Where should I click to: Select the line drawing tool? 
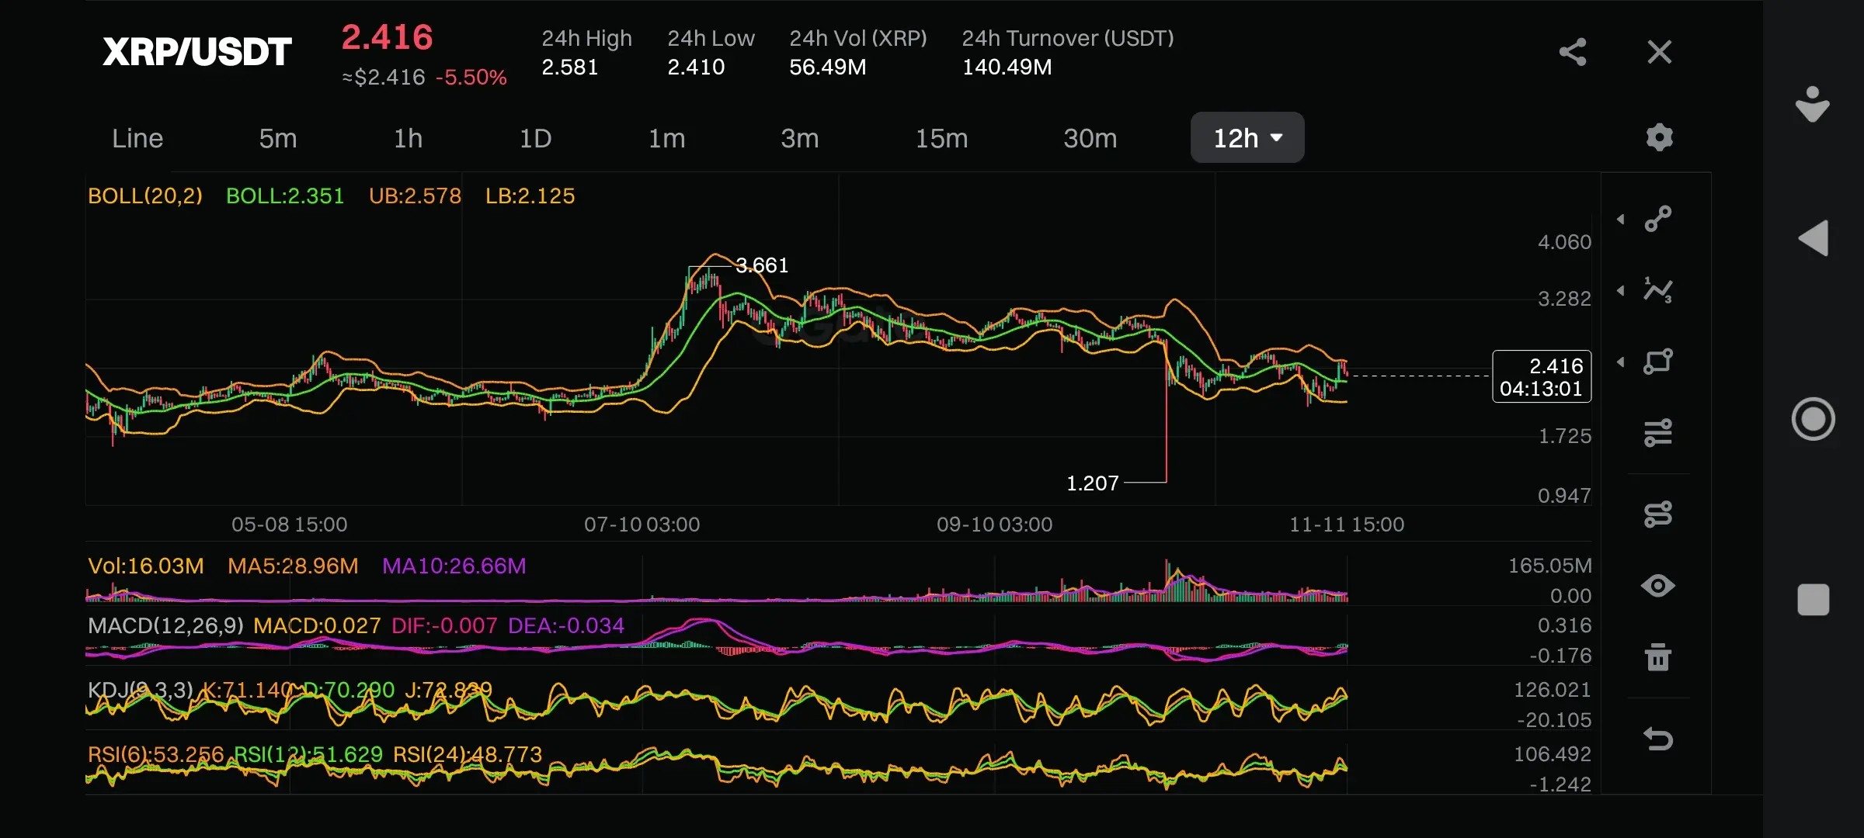tap(1658, 219)
